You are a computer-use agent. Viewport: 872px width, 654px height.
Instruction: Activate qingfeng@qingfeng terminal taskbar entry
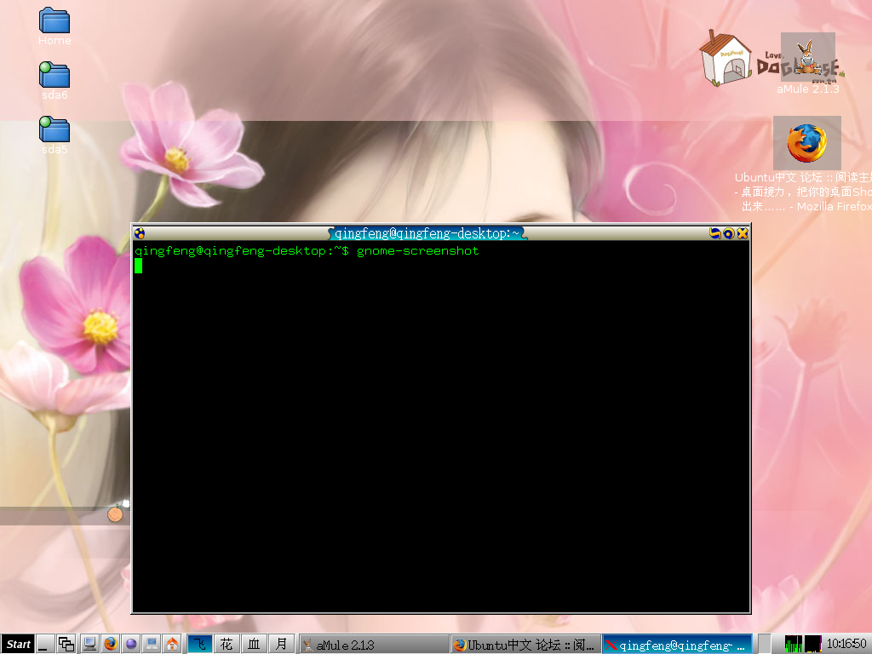[x=677, y=645]
